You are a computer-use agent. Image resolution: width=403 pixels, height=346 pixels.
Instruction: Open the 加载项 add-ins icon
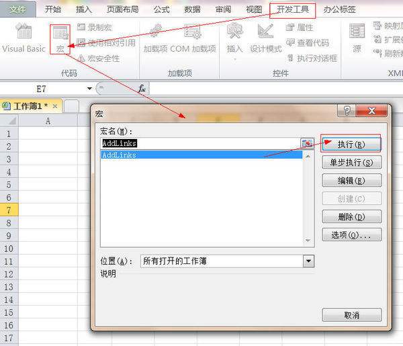(156, 38)
